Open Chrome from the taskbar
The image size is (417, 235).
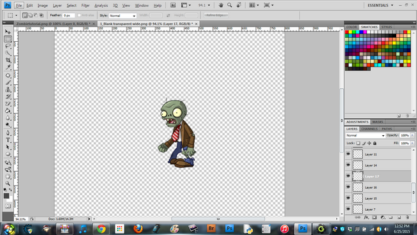point(101,229)
